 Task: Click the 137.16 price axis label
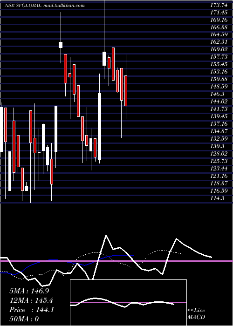pyautogui.click(x=219, y=124)
